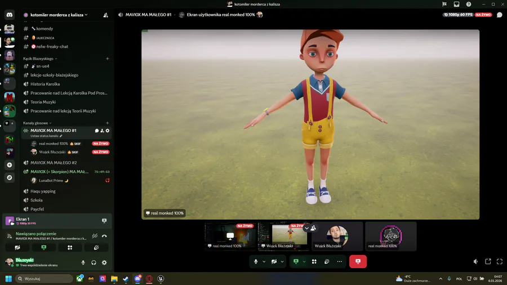Open chat icon on MAVIOX MA MAŁEGO #1 row
The image size is (507, 285).
pyautogui.click(x=96, y=131)
